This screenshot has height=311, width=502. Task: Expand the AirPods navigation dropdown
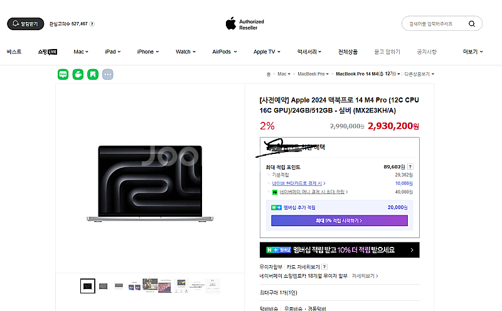(x=225, y=52)
